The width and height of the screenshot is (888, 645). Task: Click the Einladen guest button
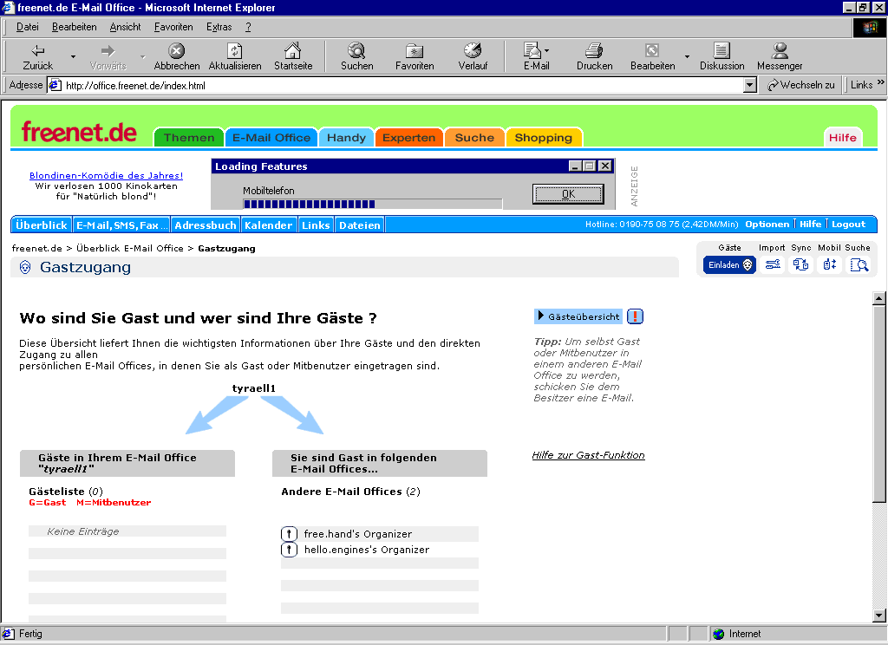coord(729,265)
